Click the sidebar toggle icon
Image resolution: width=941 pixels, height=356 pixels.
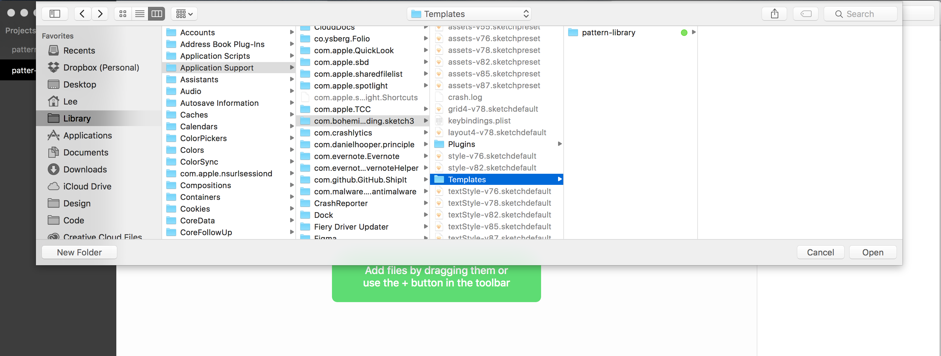(x=55, y=13)
